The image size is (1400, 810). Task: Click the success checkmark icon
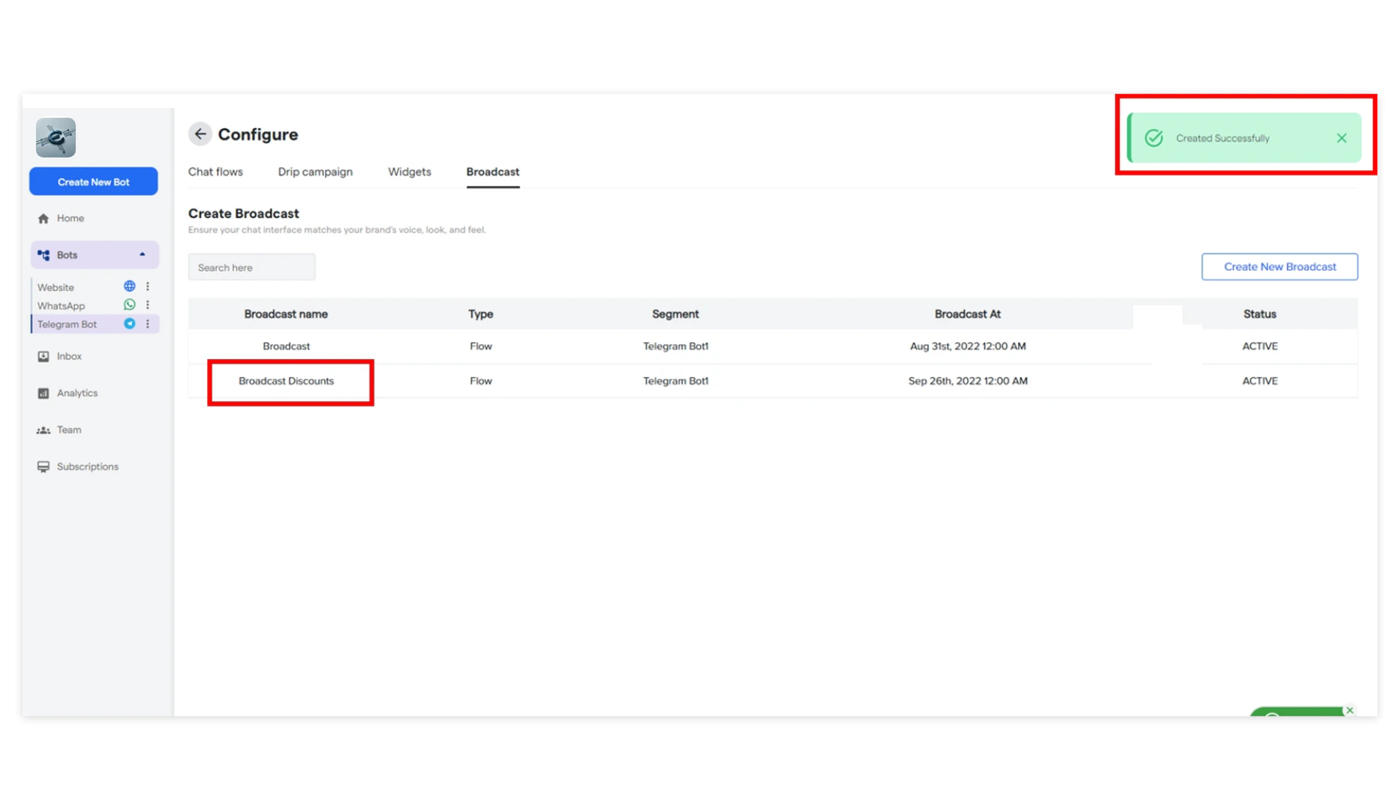click(x=1154, y=138)
